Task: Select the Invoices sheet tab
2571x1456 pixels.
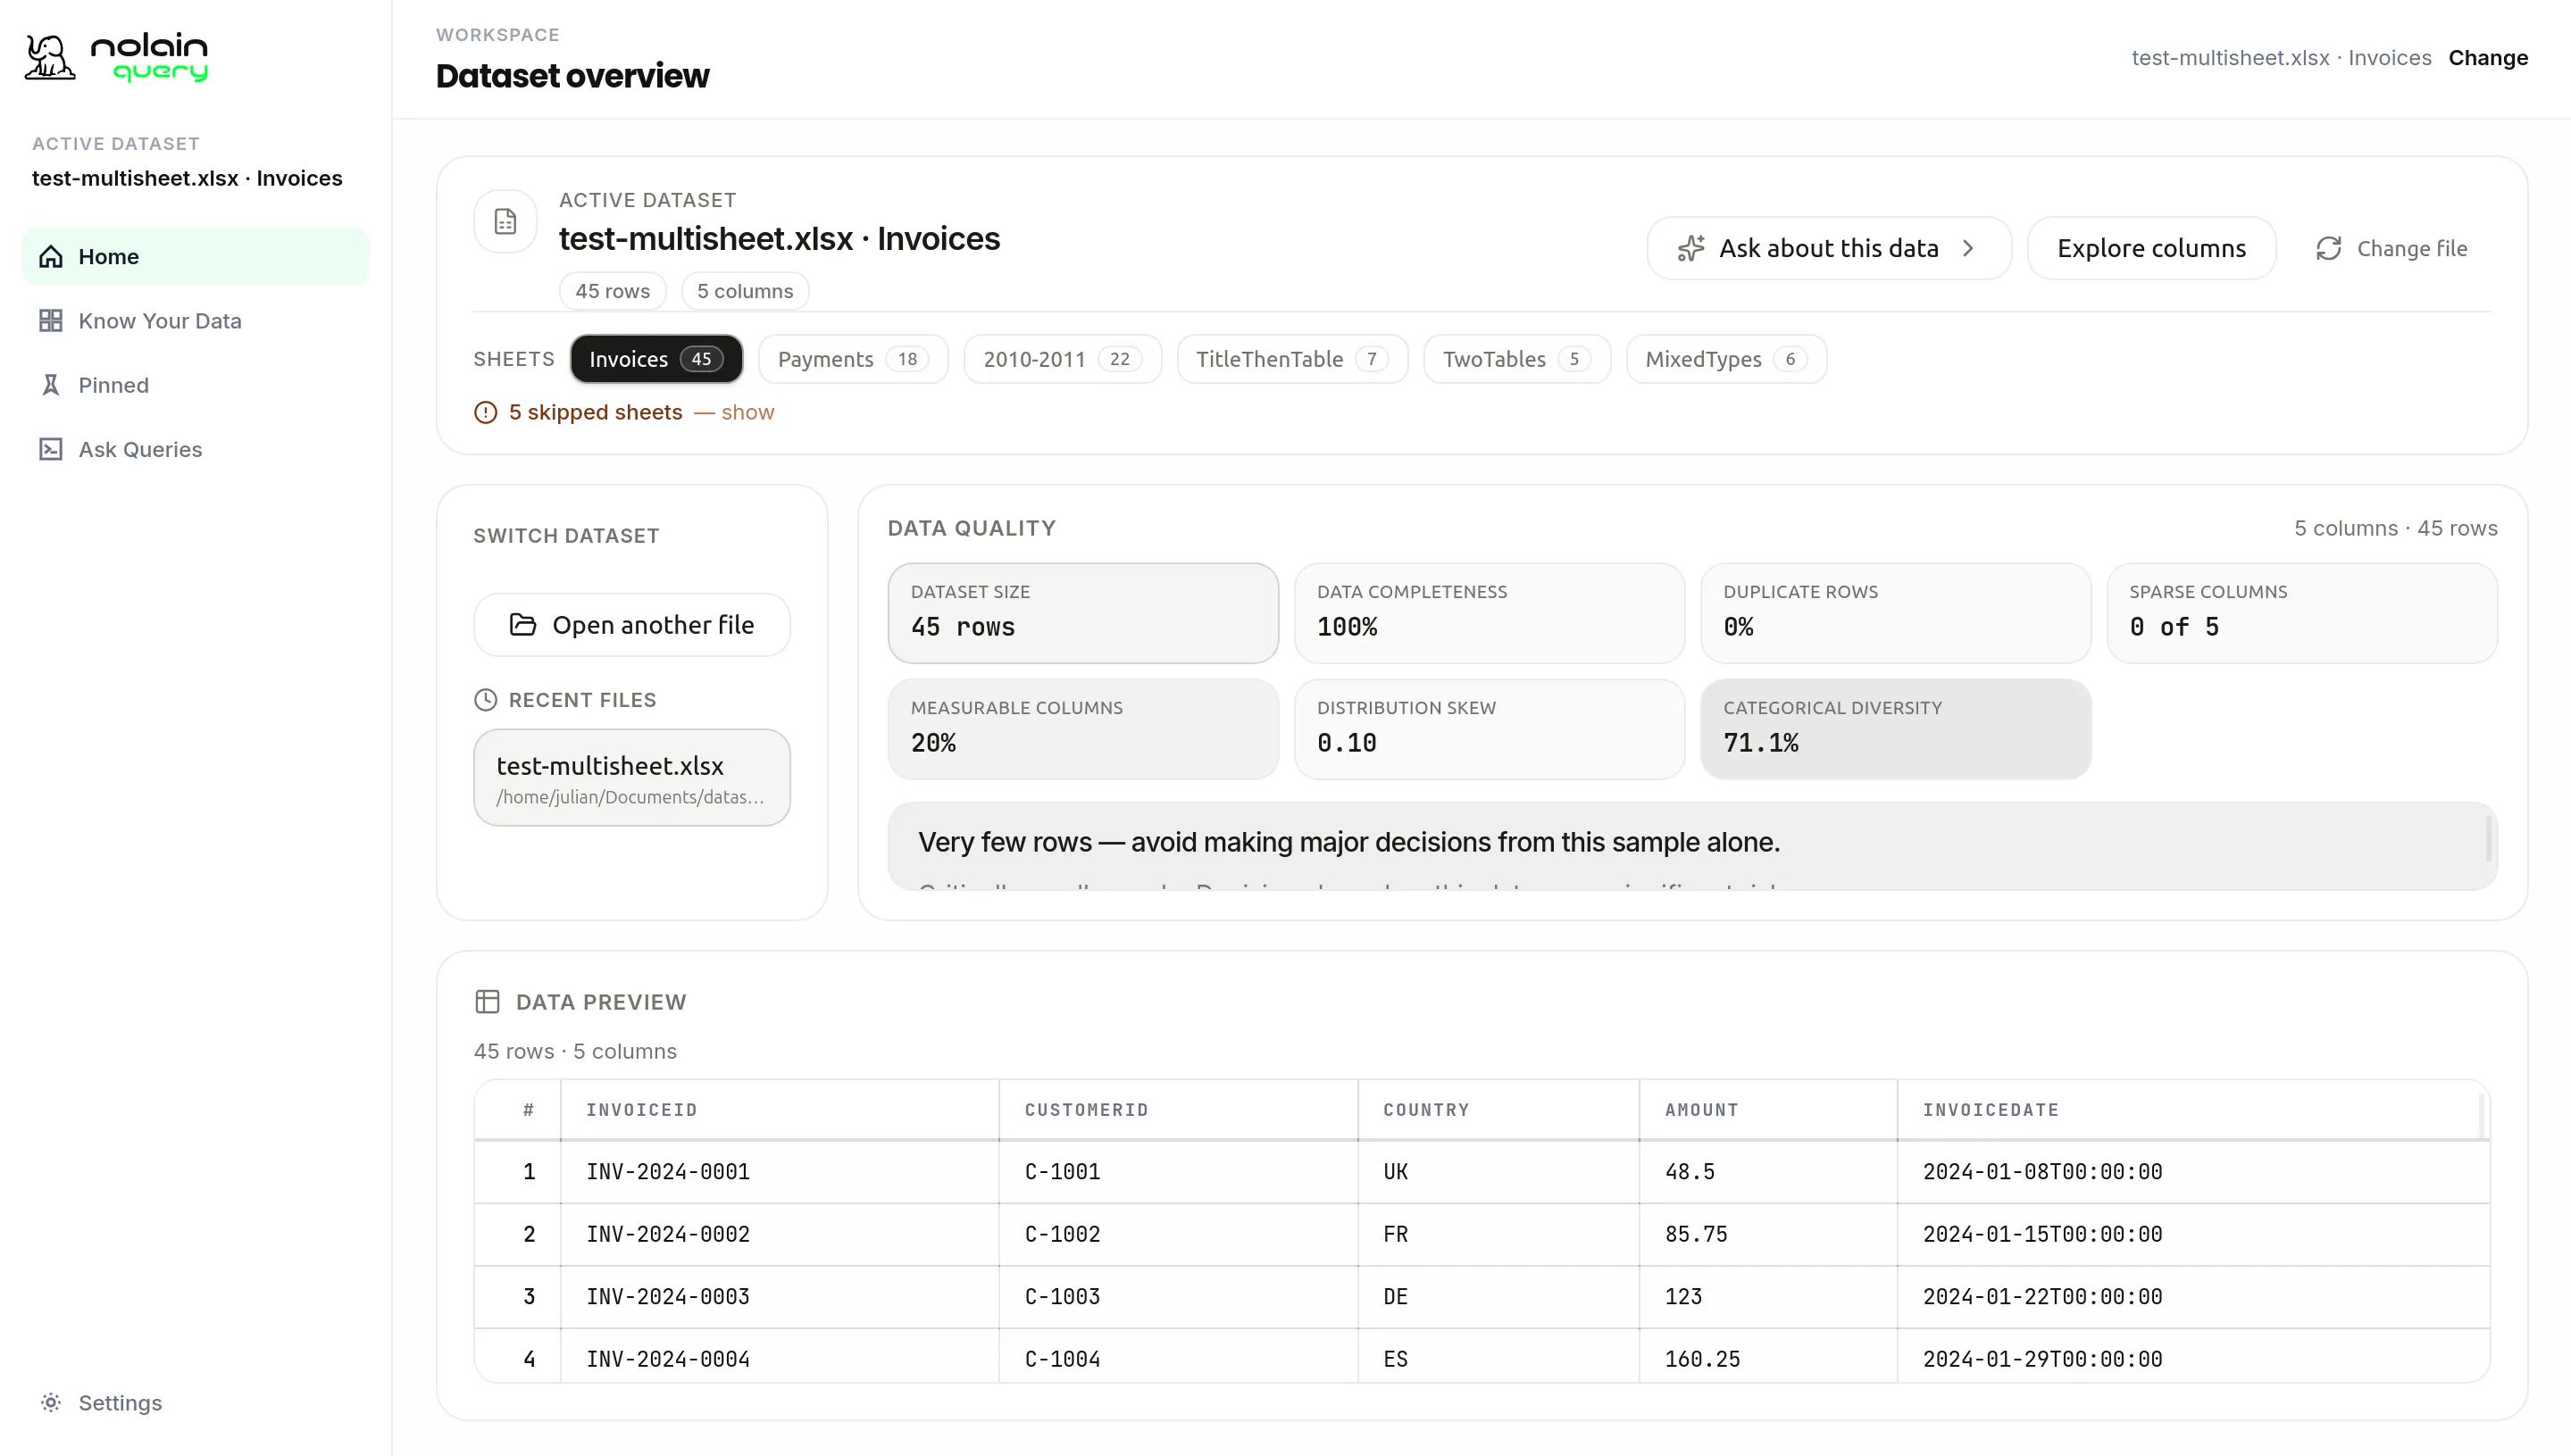Action: coord(656,359)
